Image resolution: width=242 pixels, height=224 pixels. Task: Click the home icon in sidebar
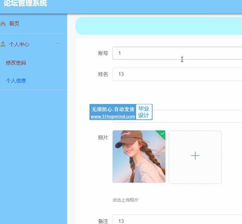point(3,24)
